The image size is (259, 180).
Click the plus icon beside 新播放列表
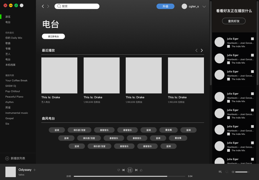click(x=7, y=158)
